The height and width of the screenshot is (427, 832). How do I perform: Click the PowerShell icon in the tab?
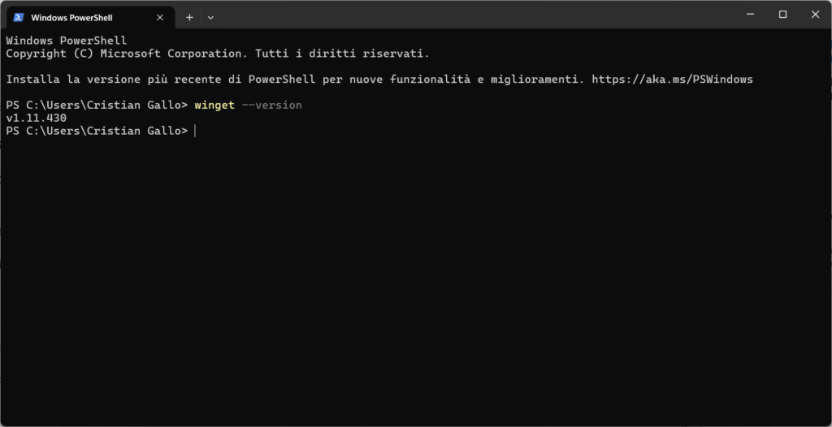click(x=19, y=17)
